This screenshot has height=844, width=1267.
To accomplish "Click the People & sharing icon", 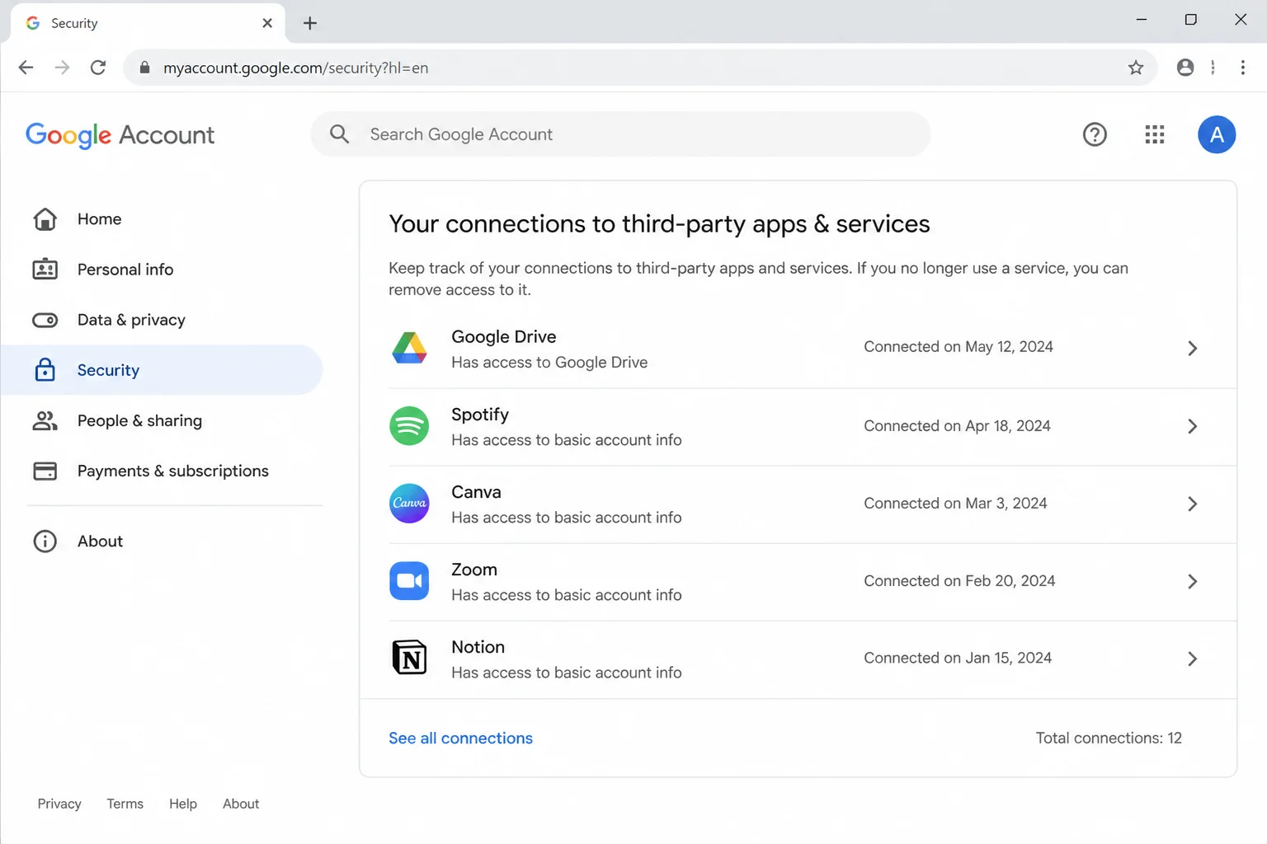I will [45, 420].
